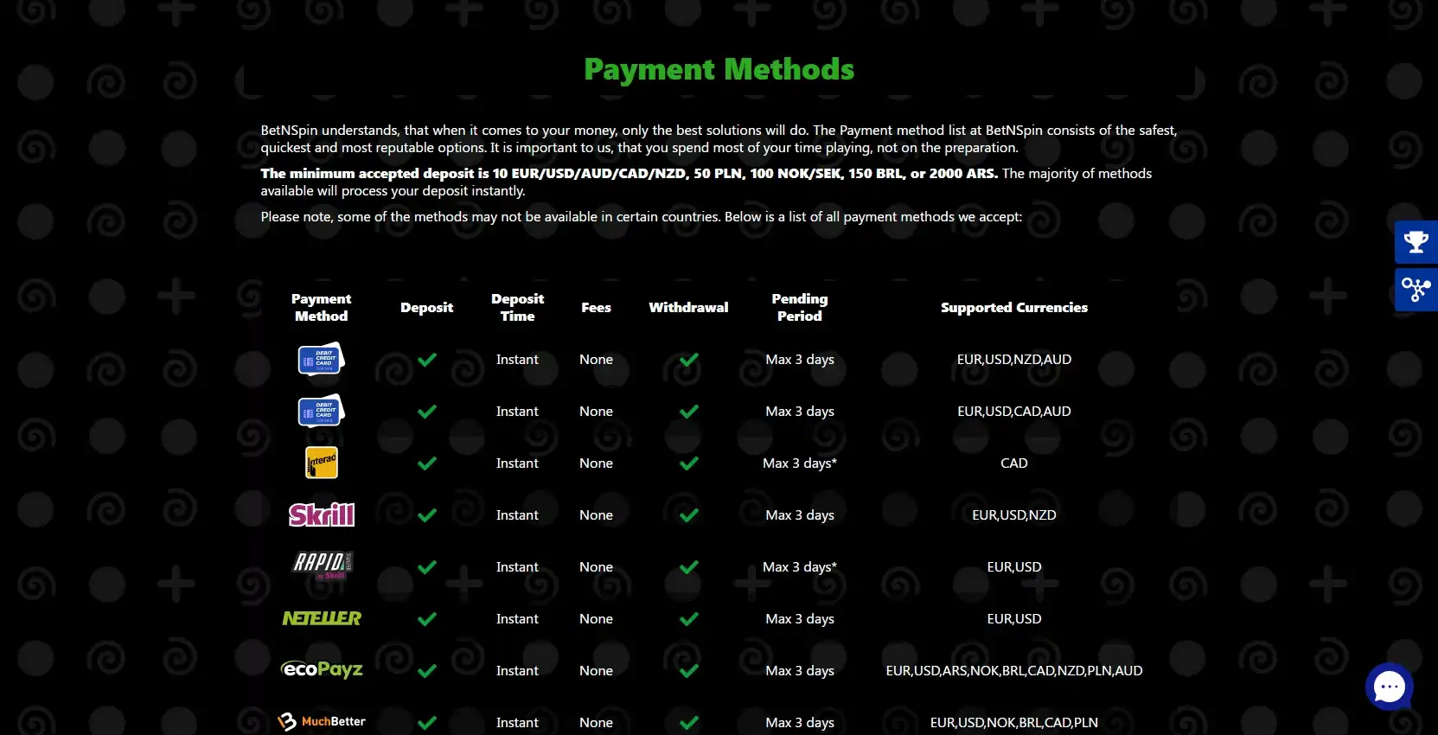The width and height of the screenshot is (1438, 735).
Task: Open the live chat bubble
Action: tap(1389, 687)
